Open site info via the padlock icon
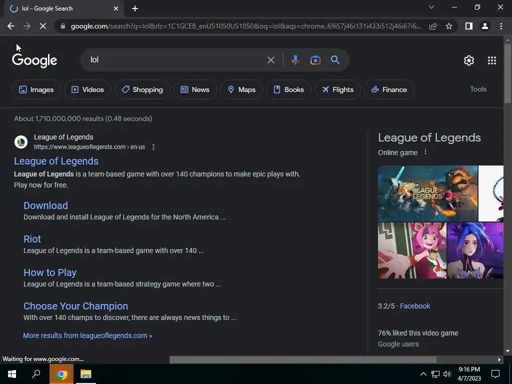Image resolution: width=512 pixels, height=384 pixels. tap(63, 26)
